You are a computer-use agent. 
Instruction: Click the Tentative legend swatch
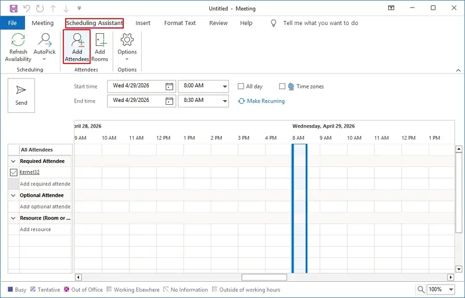click(33, 289)
